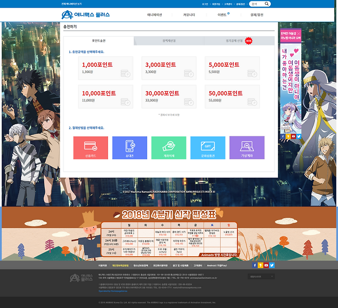Click coin icon in 30,000포인트 card
Image resolution: width=338 pixels, height=308 pixels.
pos(189,102)
